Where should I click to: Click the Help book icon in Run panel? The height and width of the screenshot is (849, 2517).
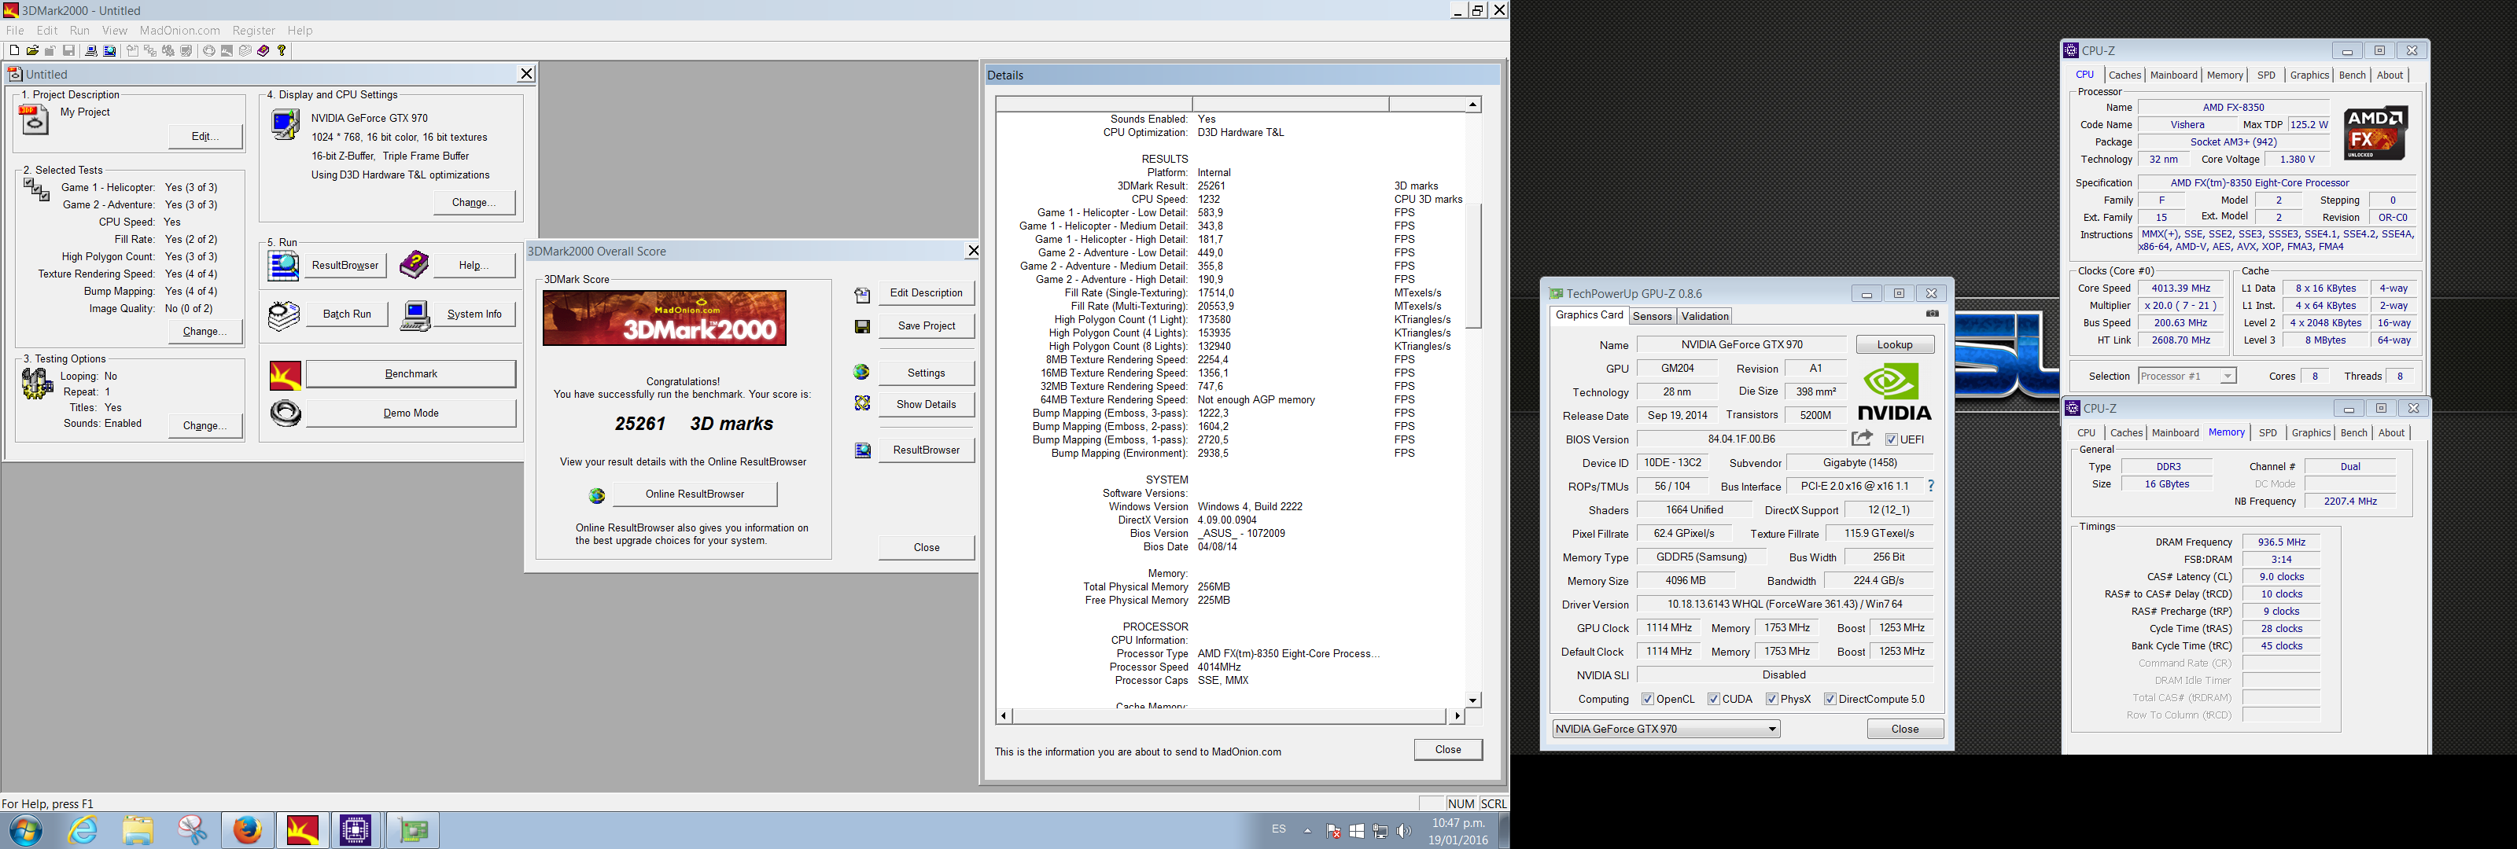[415, 264]
